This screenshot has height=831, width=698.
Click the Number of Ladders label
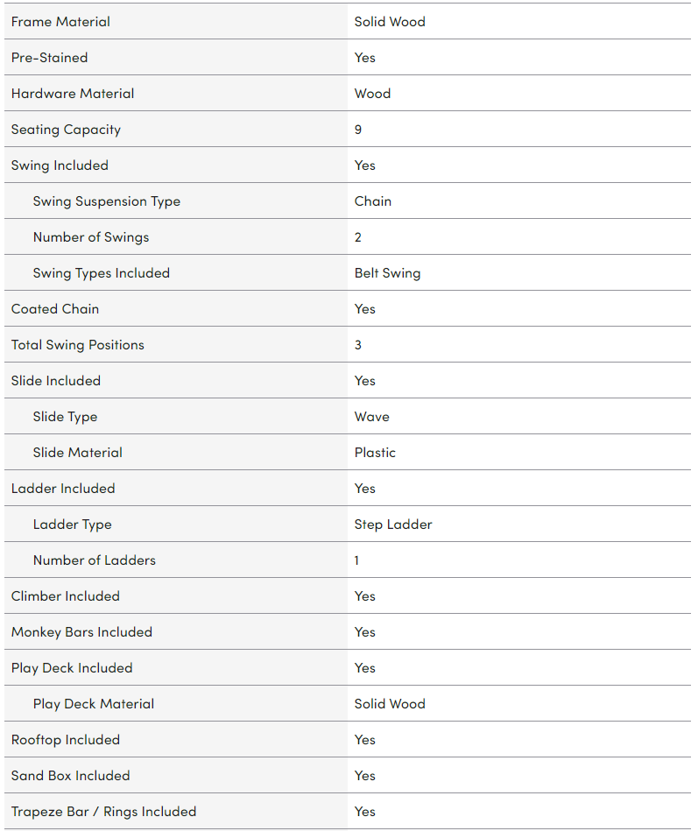point(95,560)
